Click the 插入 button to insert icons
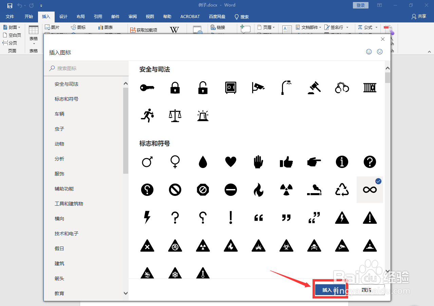 pyautogui.click(x=330, y=289)
